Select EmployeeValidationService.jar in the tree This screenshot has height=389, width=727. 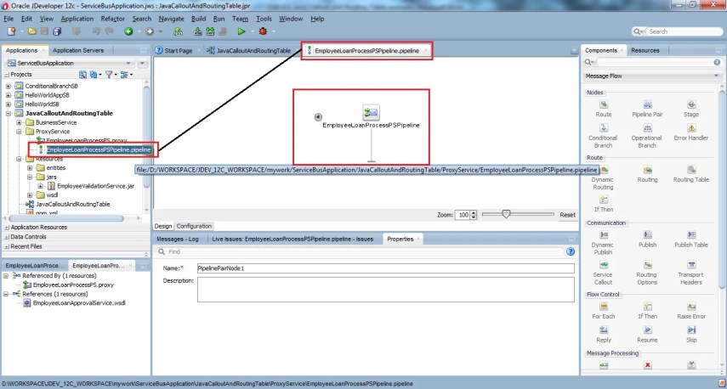point(95,186)
